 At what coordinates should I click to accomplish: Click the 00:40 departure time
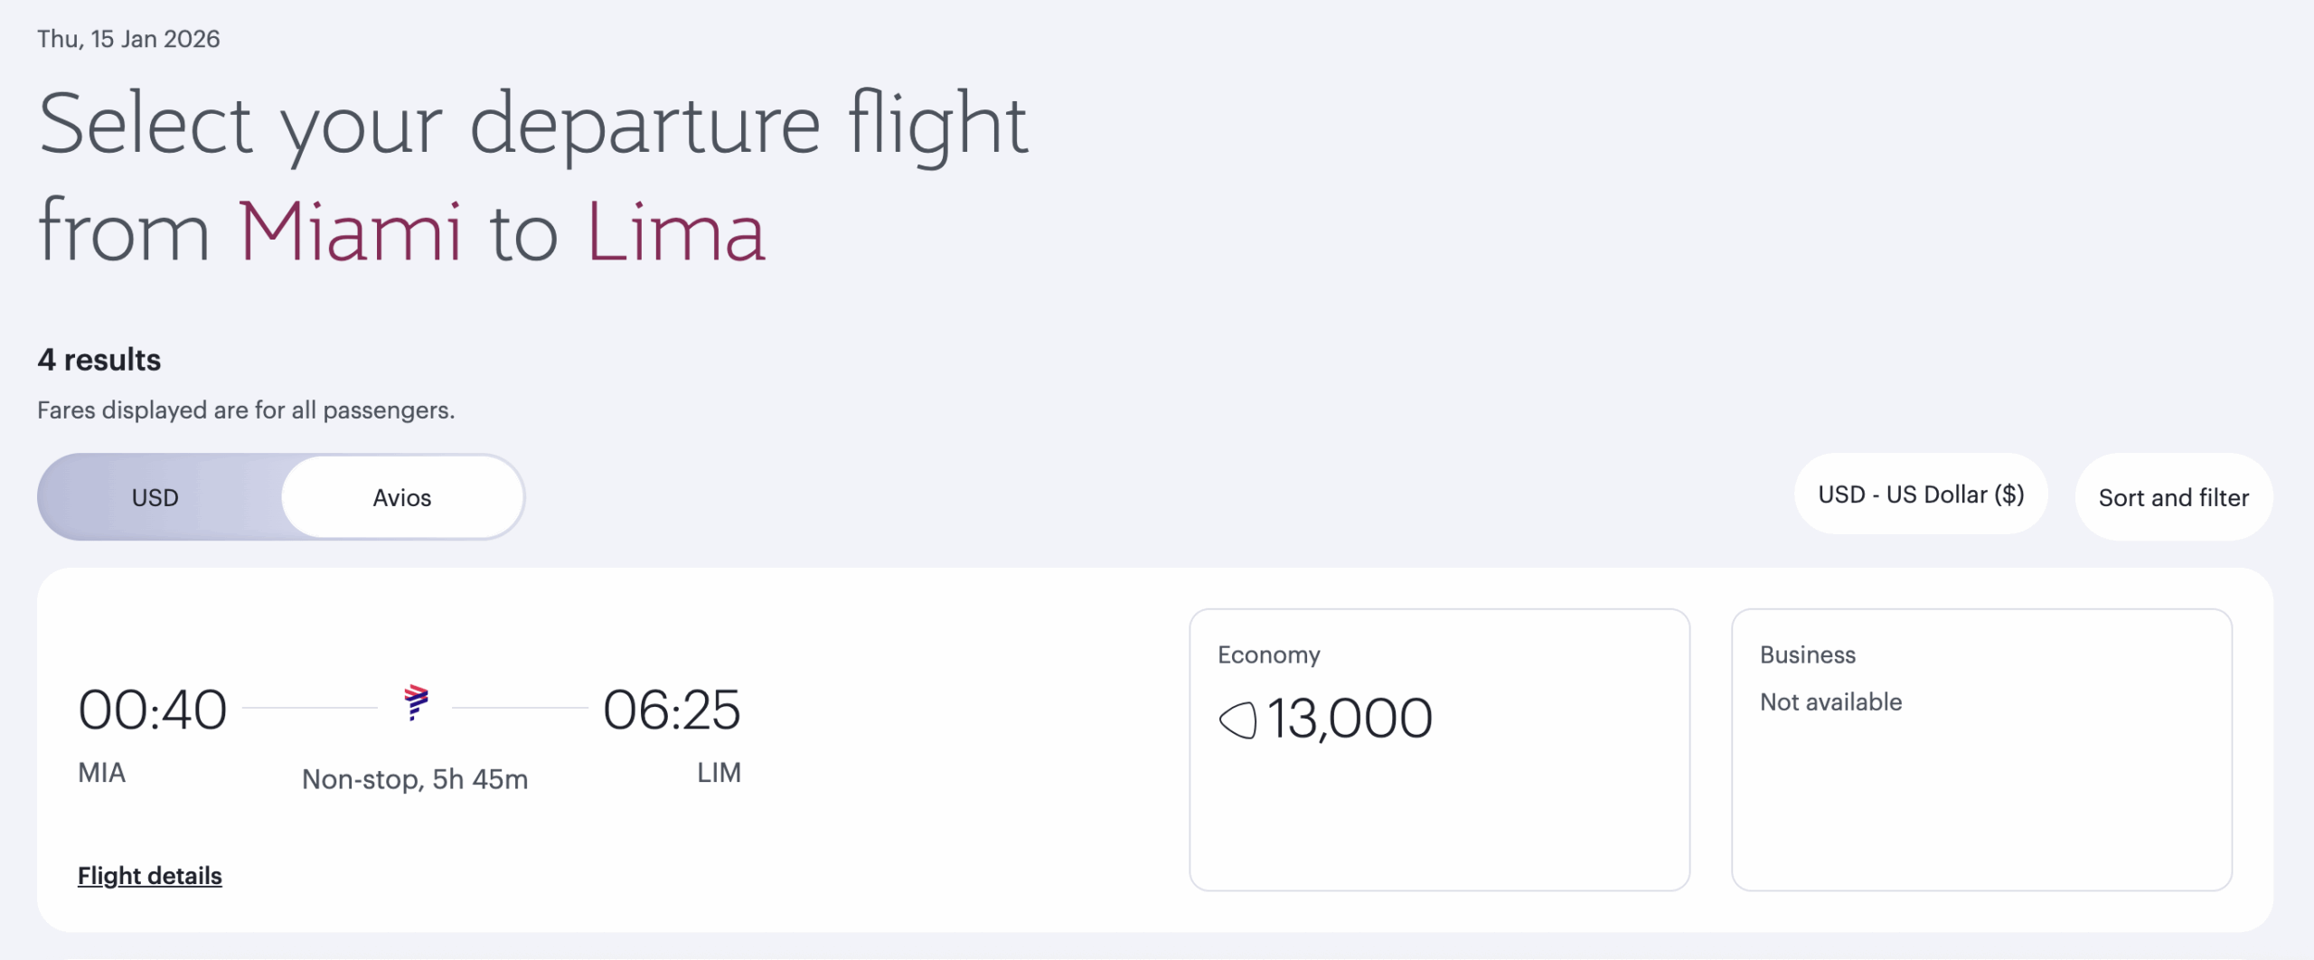[153, 711]
